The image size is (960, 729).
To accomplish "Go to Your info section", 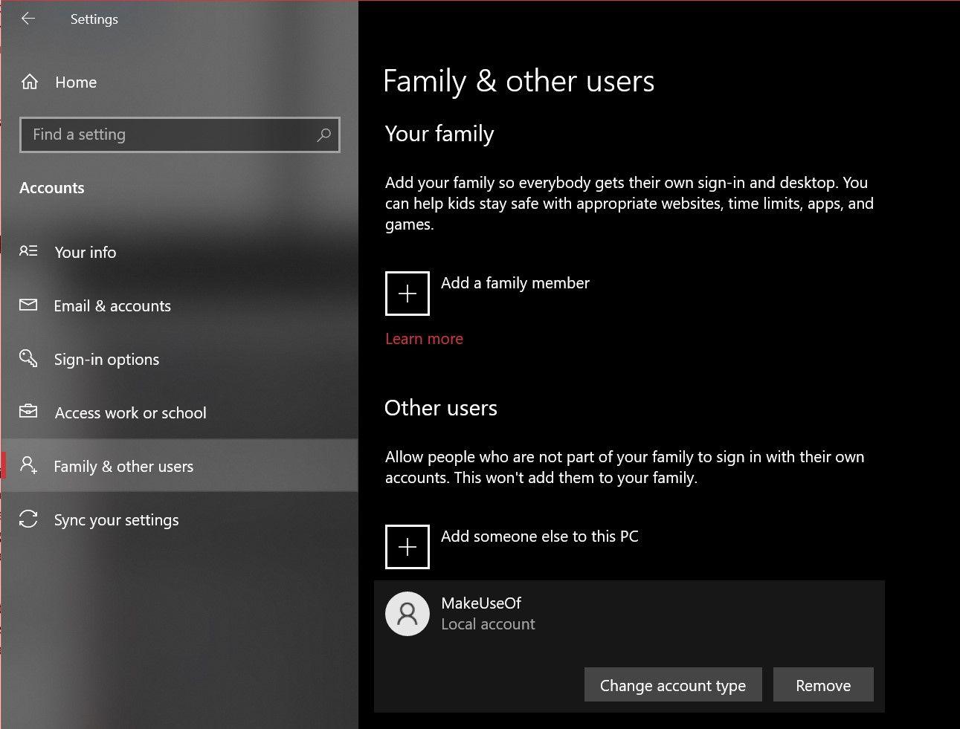I will click(x=86, y=253).
